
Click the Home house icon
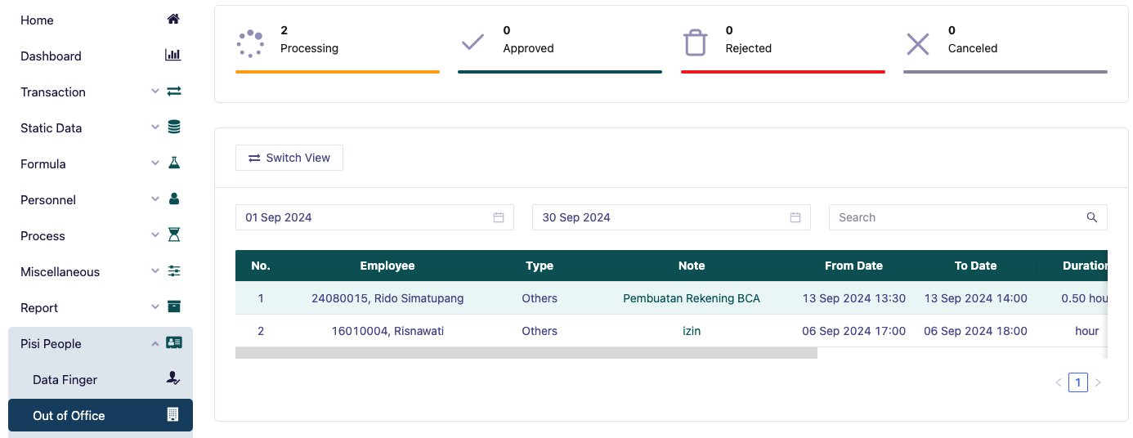pyautogui.click(x=173, y=20)
